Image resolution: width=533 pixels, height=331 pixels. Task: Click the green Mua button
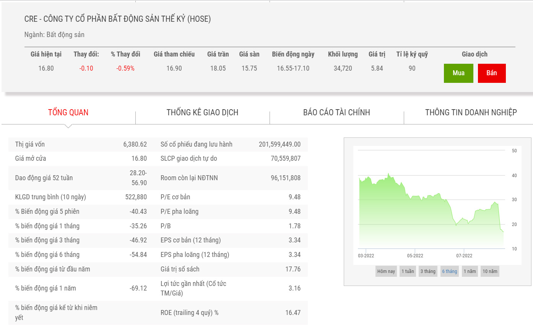(x=458, y=73)
